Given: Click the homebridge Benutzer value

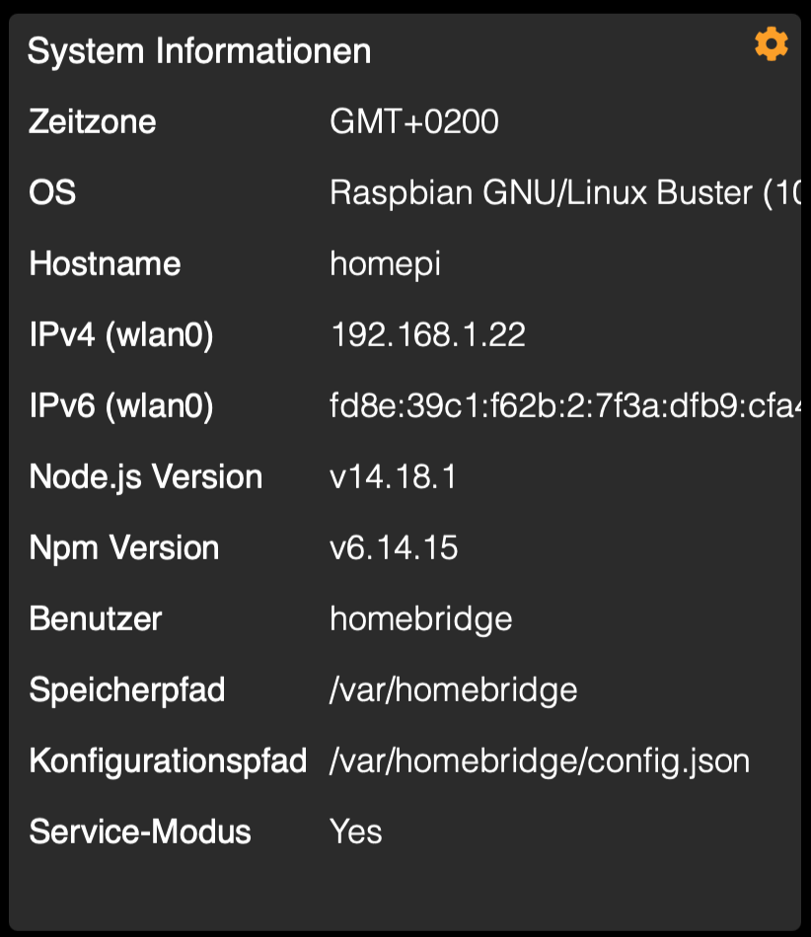Looking at the screenshot, I should (421, 619).
